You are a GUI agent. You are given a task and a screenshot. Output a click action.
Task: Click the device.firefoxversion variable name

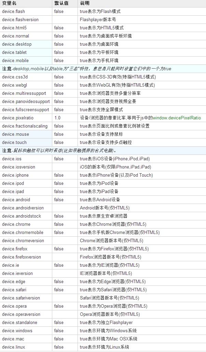click(x=22, y=257)
